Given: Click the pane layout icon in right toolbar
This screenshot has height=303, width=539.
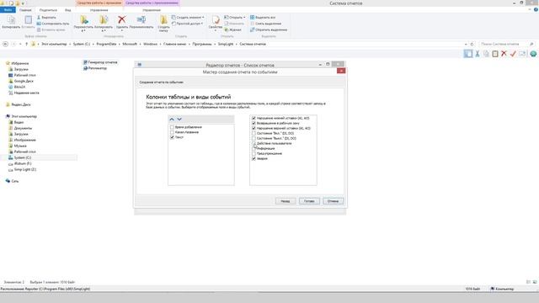Looking at the screenshot, I should (468, 54).
